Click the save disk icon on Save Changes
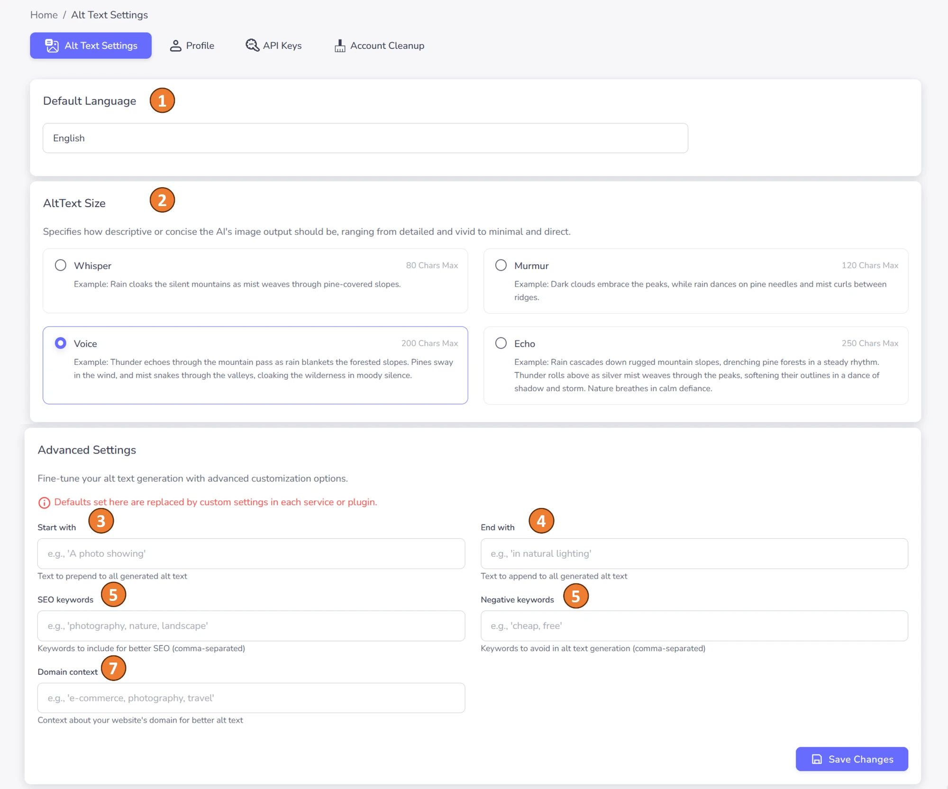The height and width of the screenshot is (789, 948). pyautogui.click(x=817, y=759)
